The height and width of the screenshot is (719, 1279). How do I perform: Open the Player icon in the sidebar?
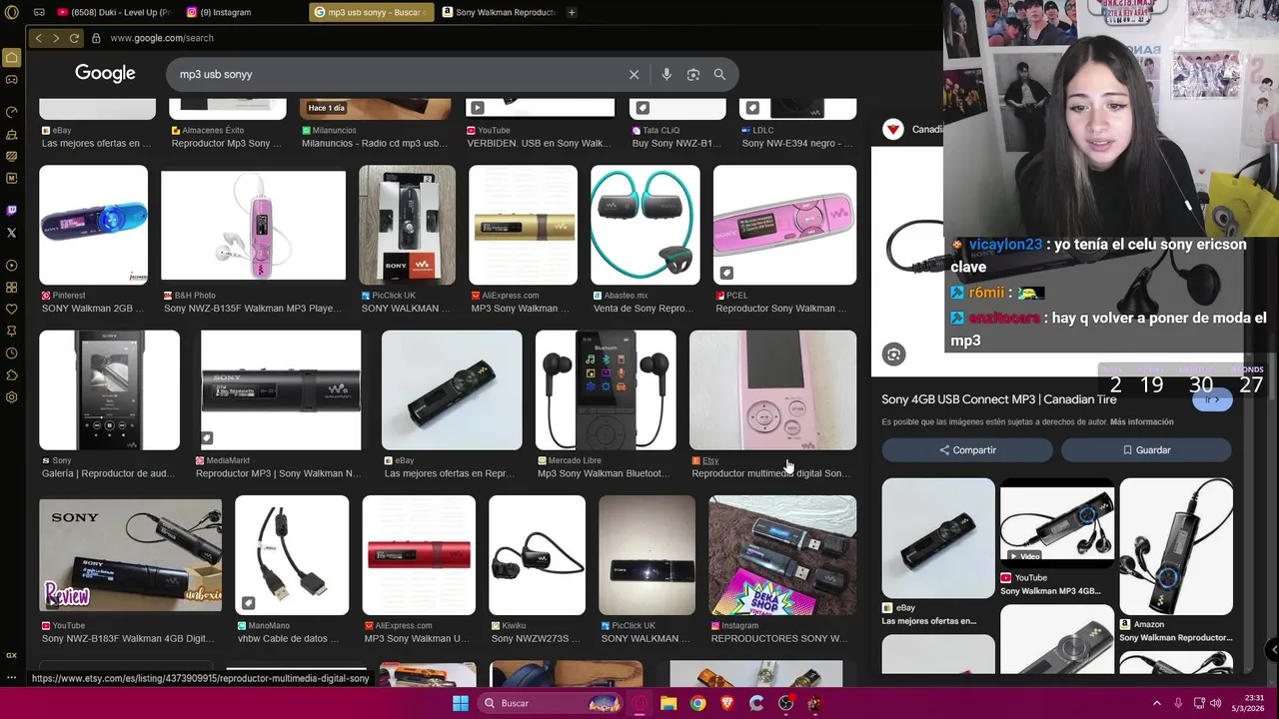[x=12, y=266]
